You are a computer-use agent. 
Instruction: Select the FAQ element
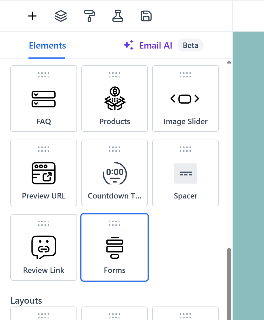pyautogui.click(x=43, y=99)
